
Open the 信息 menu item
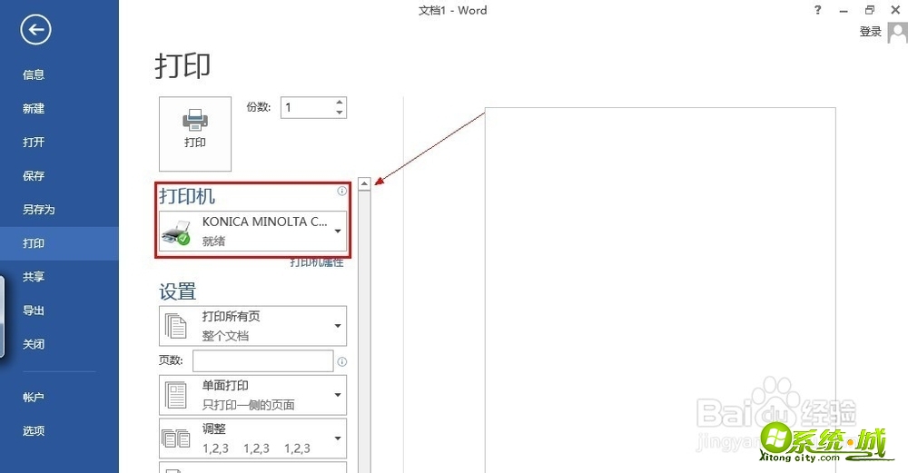pyautogui.click(x=34, y=74)
